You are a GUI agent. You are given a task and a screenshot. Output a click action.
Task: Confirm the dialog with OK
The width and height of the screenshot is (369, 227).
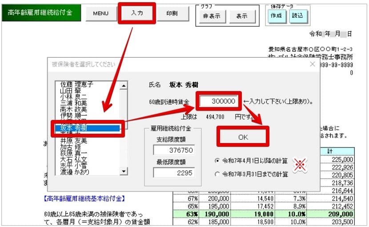[243, 137]
